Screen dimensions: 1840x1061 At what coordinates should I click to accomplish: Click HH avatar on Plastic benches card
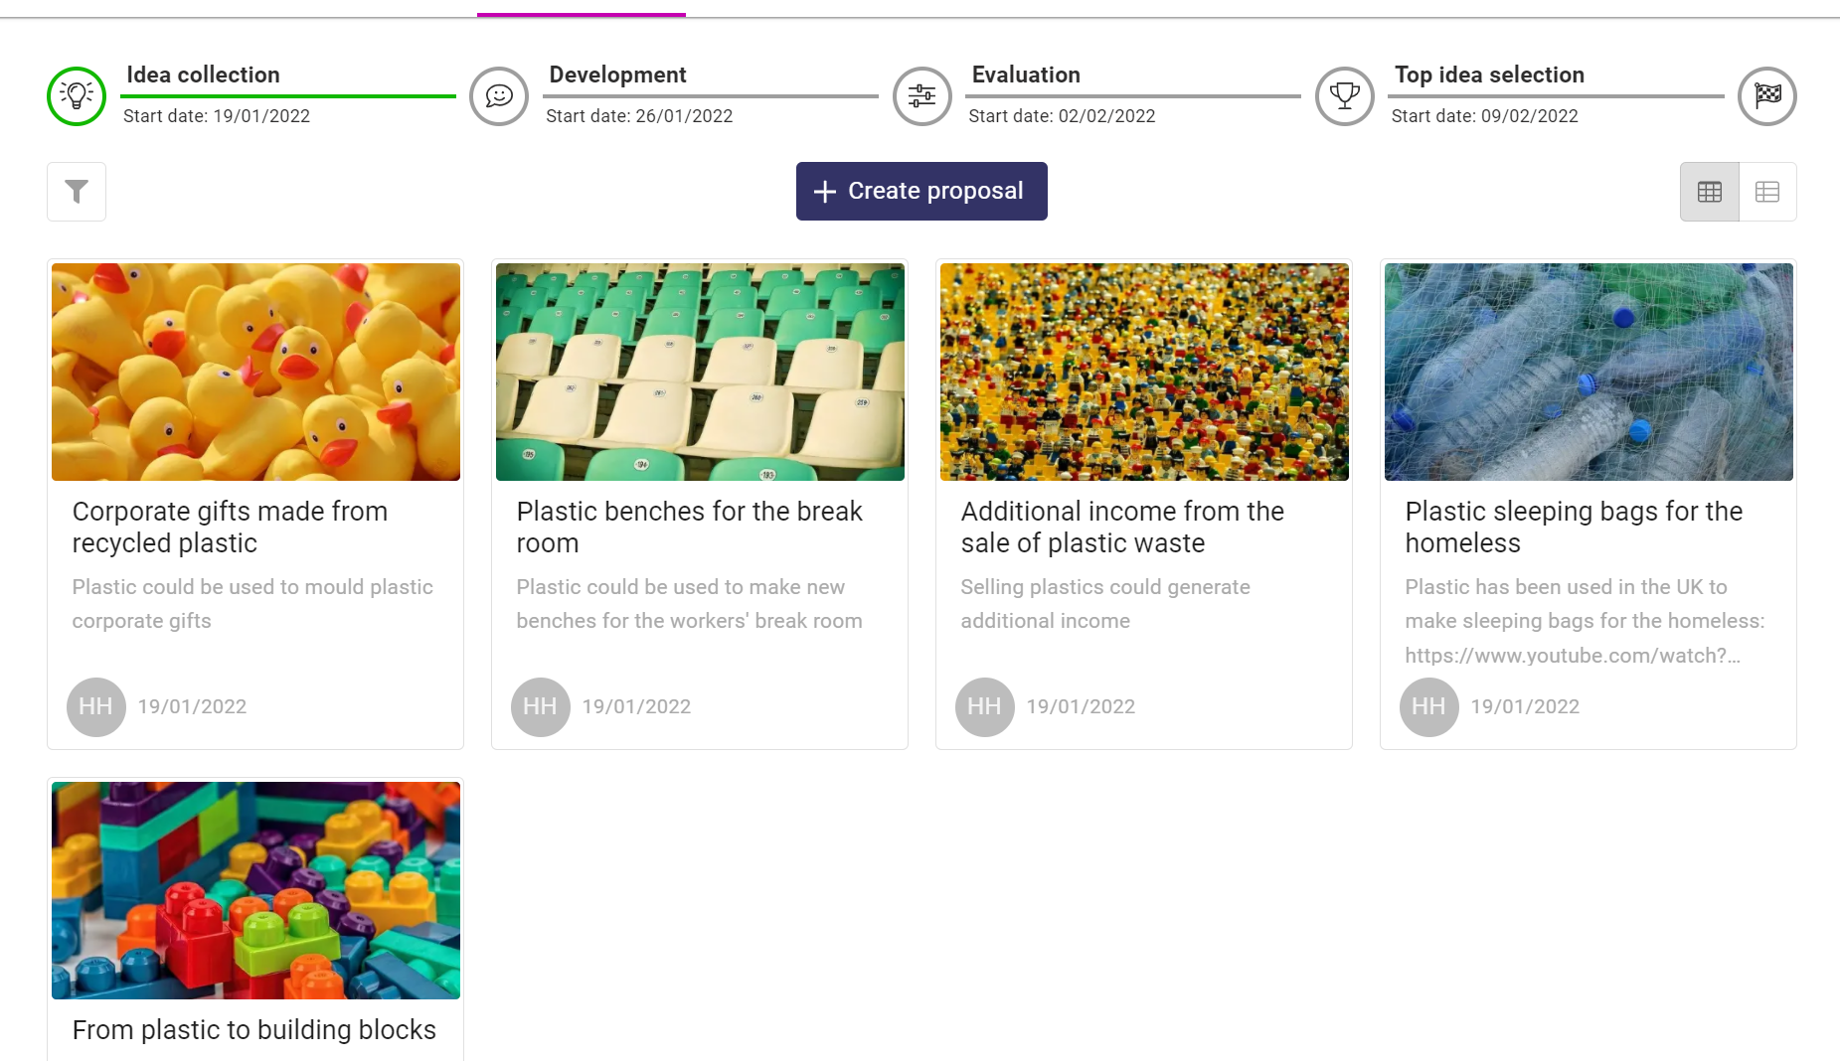(x=541, y=707)
